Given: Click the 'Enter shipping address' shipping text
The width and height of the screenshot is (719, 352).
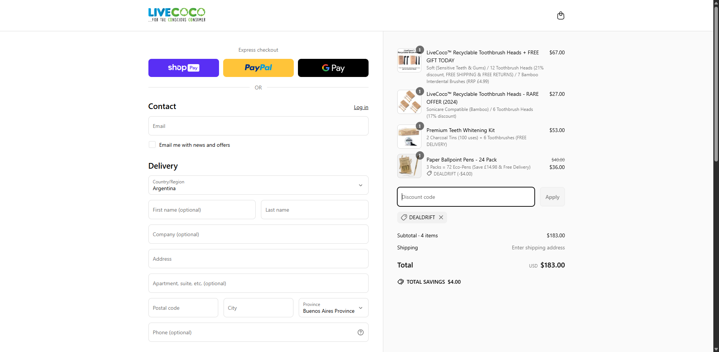Looking at the screenshot, I should tap(538, 247).
